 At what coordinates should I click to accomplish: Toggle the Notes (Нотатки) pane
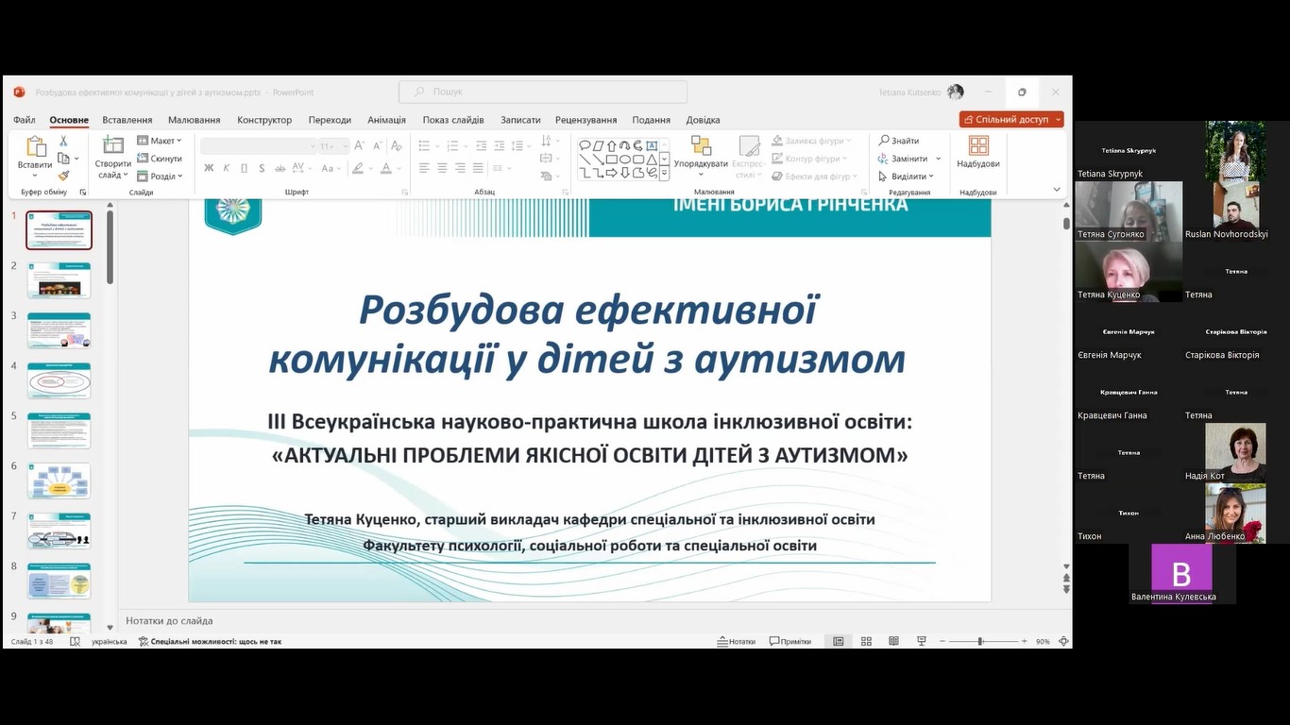[x=737, y=641]
